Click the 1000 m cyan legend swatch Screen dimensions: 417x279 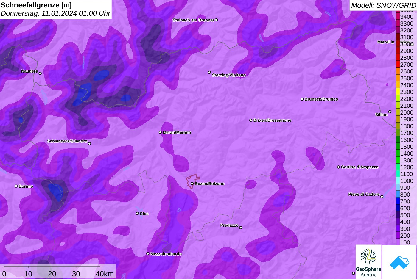(398, 181)
